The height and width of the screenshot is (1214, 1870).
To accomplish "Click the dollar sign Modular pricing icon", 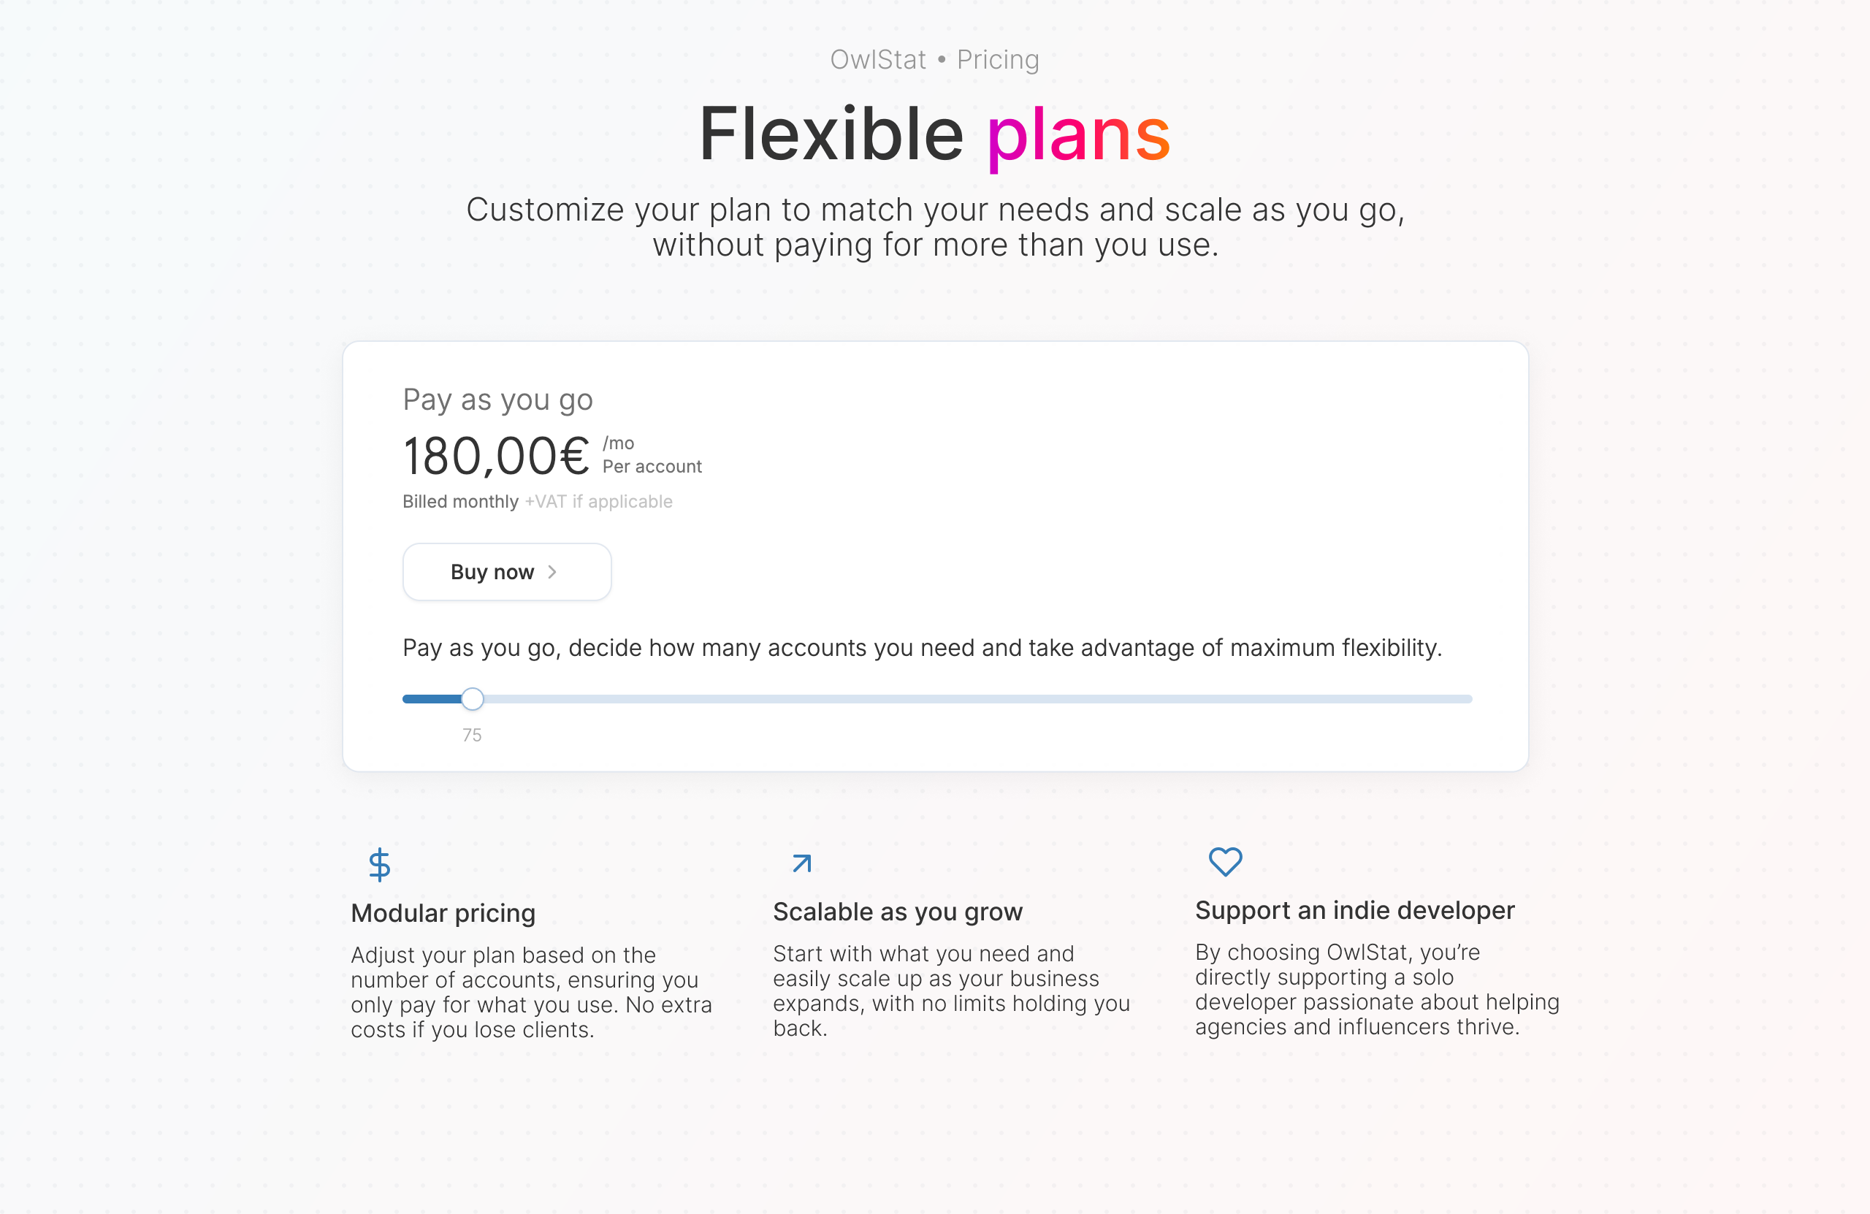I will (x=380, y=864).
